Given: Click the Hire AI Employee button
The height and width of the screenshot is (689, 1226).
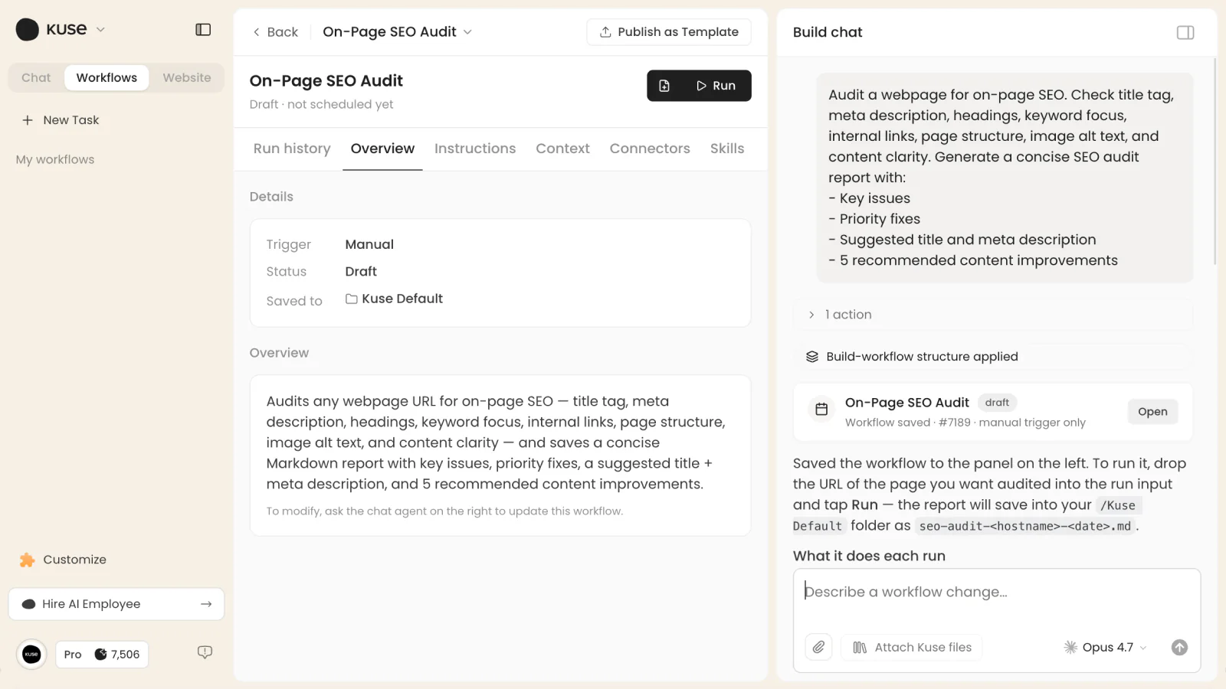Looking at the screenshot, I should 116,604.
